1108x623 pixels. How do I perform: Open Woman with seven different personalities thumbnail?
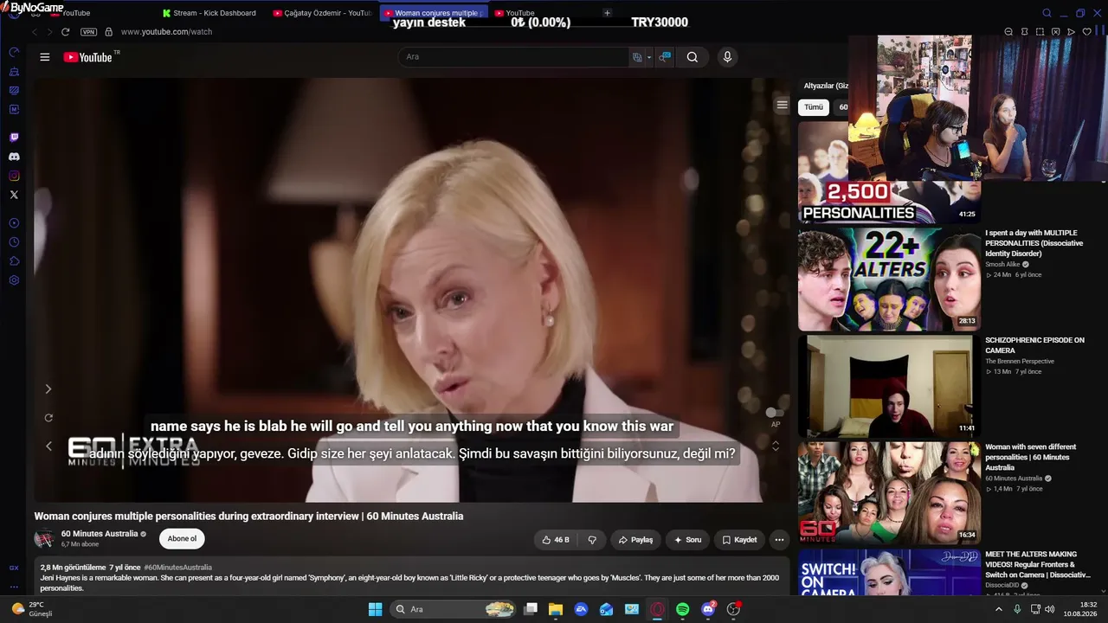(889, 493)
